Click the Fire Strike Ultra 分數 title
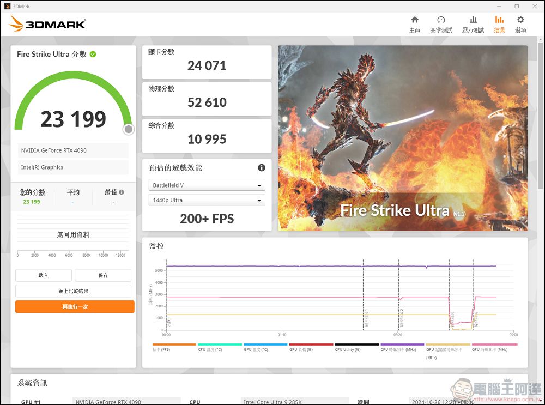 [51, 54]
